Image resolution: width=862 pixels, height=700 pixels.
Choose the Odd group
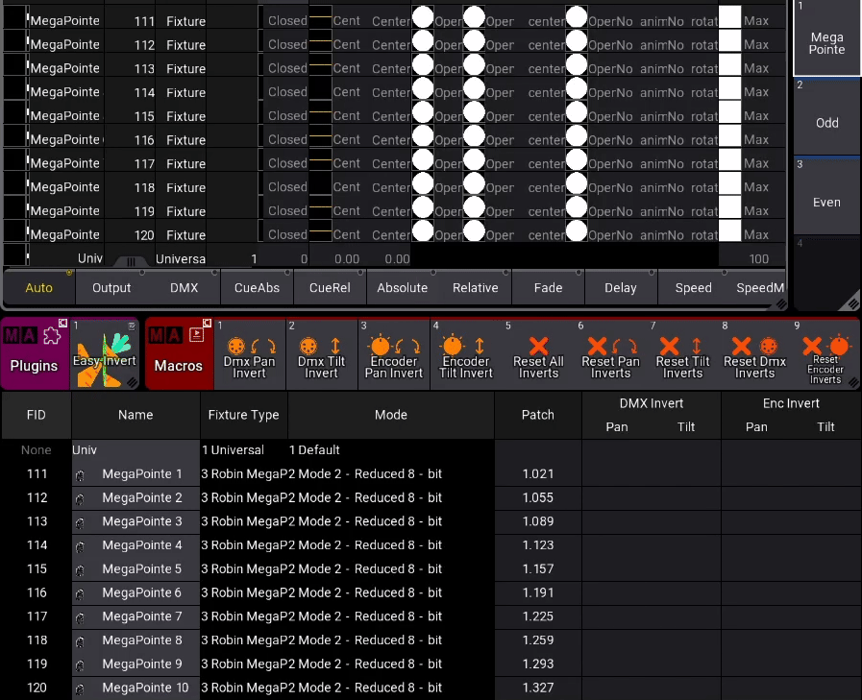point(826,118)
